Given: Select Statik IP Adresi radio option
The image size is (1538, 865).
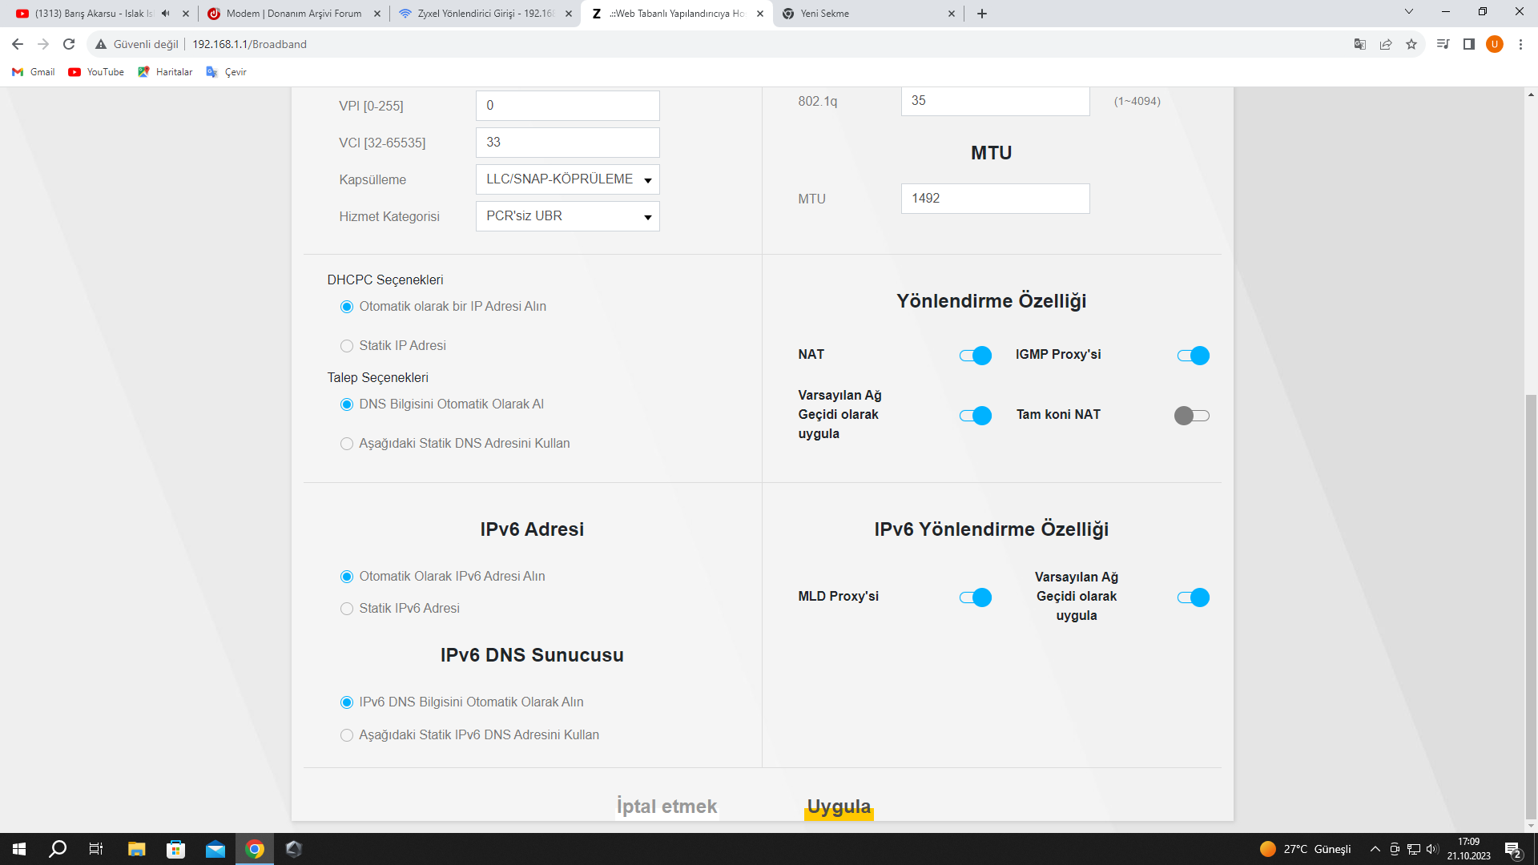Looking at the screenshot, I should (x=347, y=346).
